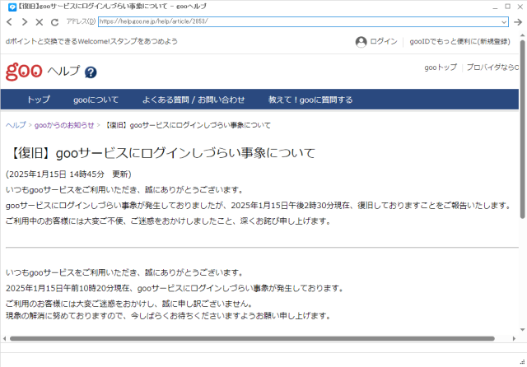This screenshot has width=527, height=367.
Task: Select the gooについて navigation tab
Action: click(96, 100)
